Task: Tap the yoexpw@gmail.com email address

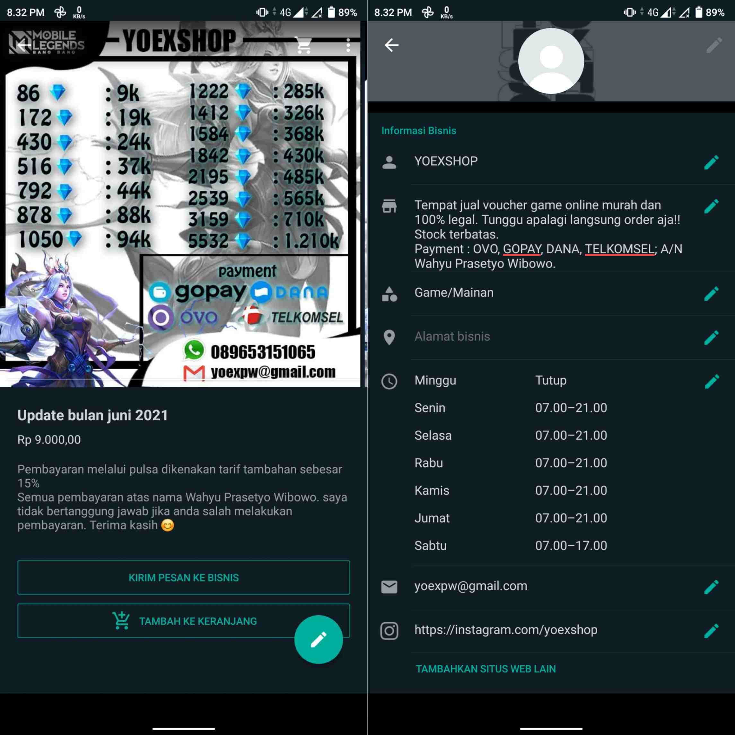Action: pos(471,586)
